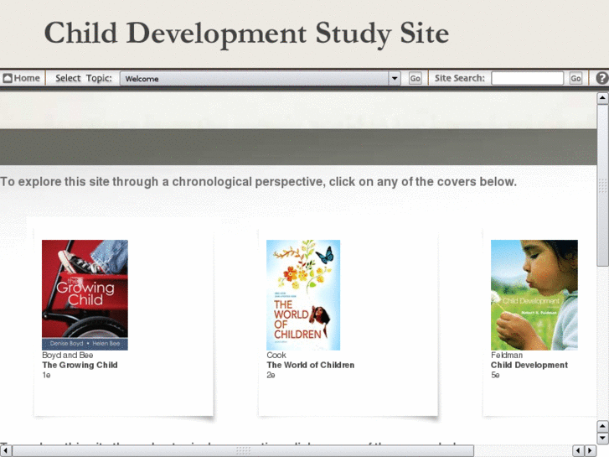Click the 1e edition label

[x=46, y=376]
